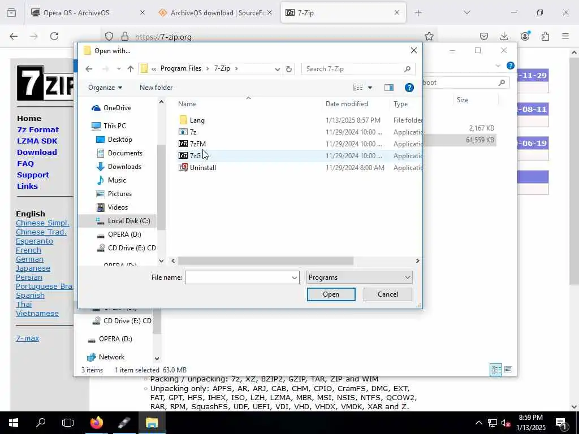
Task: Expand address bar path history dropdown
Action: [277, 69]
